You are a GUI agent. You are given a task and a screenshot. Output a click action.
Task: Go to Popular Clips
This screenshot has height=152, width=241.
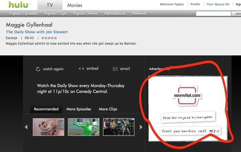[x=55, y=13]
